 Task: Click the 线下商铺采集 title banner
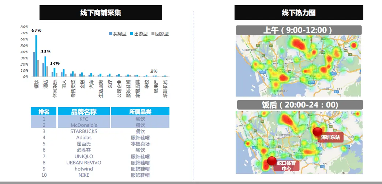tap(101, 13)
